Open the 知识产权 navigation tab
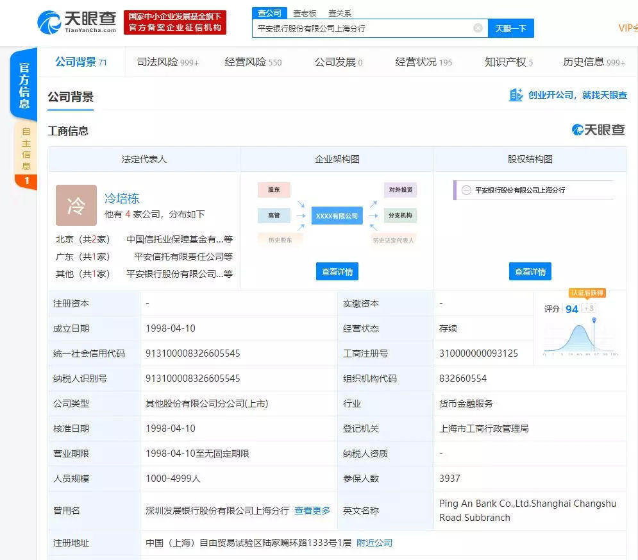Viewport: 638px width, 560px height. pyautogui.click(x=508, y=62)
